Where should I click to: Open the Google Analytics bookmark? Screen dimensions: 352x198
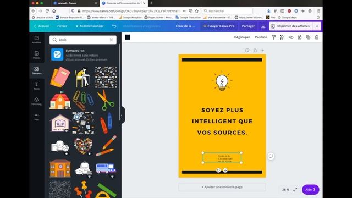click(130, 17)
